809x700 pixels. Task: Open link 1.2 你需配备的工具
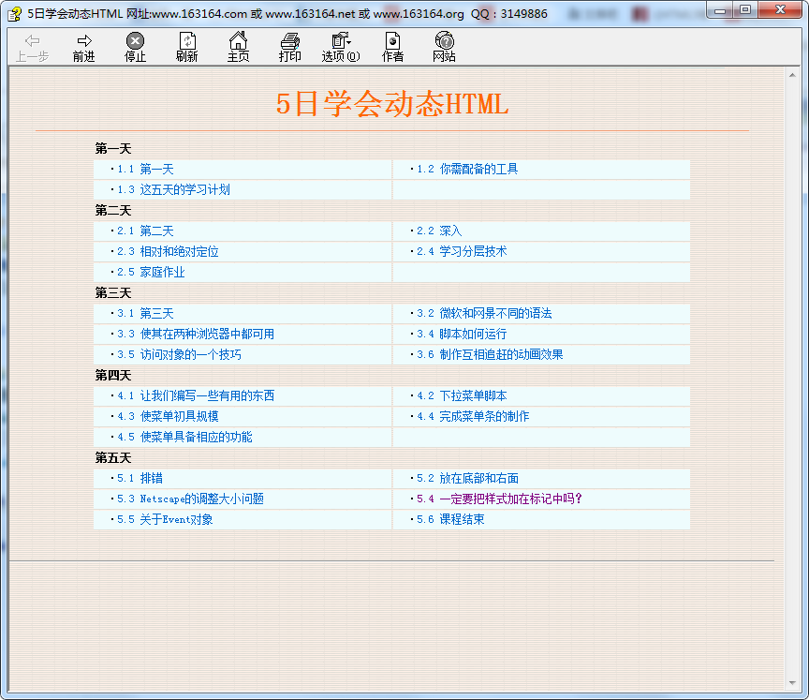click(478, 170)
